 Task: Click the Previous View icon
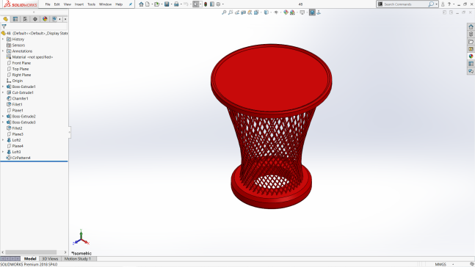237,12
